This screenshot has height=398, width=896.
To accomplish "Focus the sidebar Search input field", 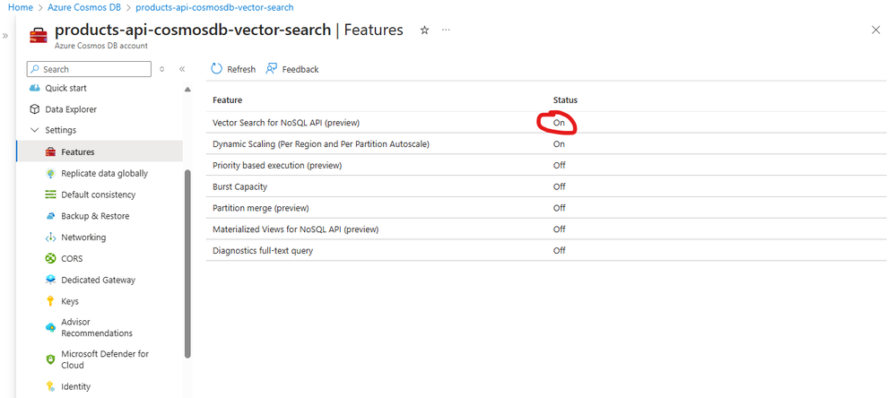I will point(89,69).
